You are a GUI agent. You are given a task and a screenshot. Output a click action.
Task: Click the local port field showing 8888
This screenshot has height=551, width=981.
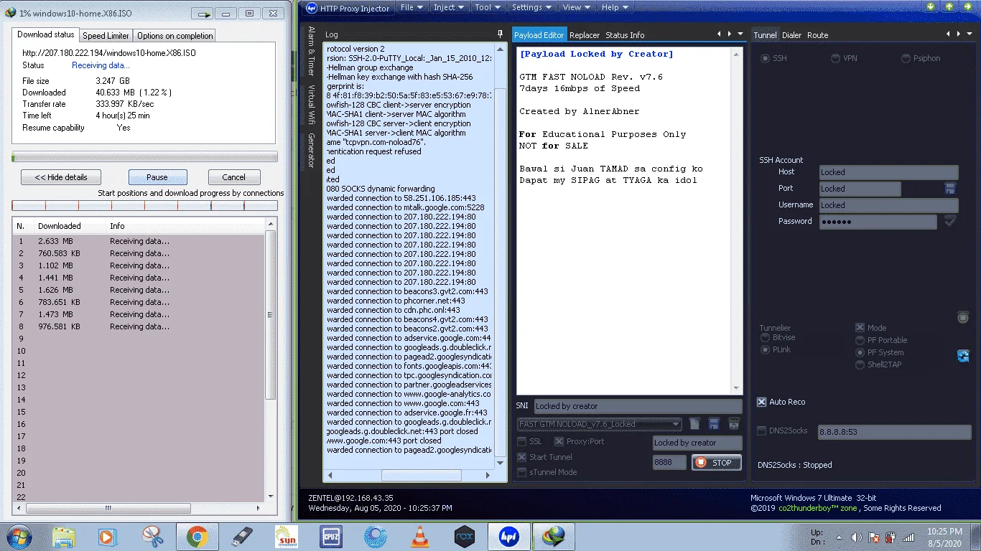669,463
